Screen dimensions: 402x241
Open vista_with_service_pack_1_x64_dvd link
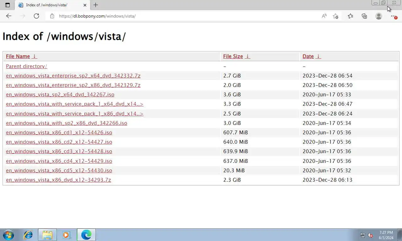click(75, 104)
